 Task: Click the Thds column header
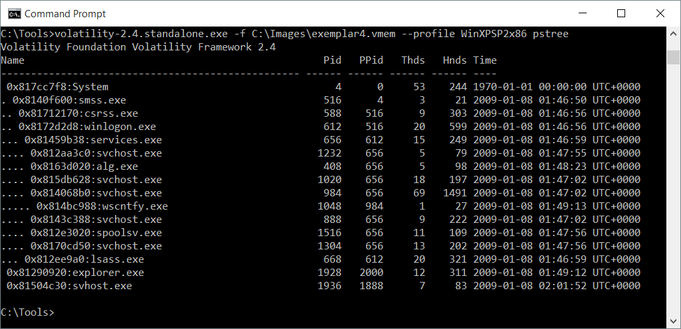(x=413, y=60)
